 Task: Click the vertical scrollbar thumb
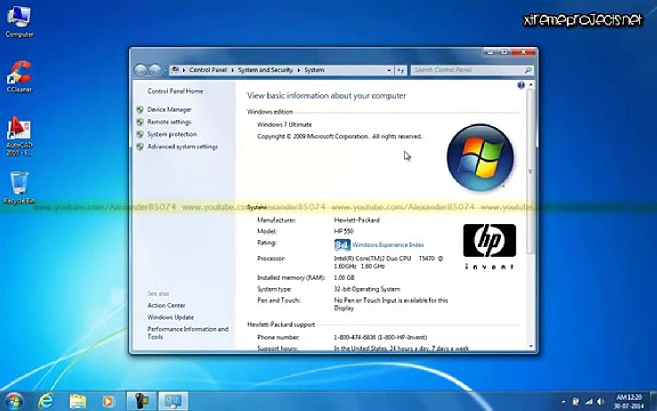coord(530,171)
